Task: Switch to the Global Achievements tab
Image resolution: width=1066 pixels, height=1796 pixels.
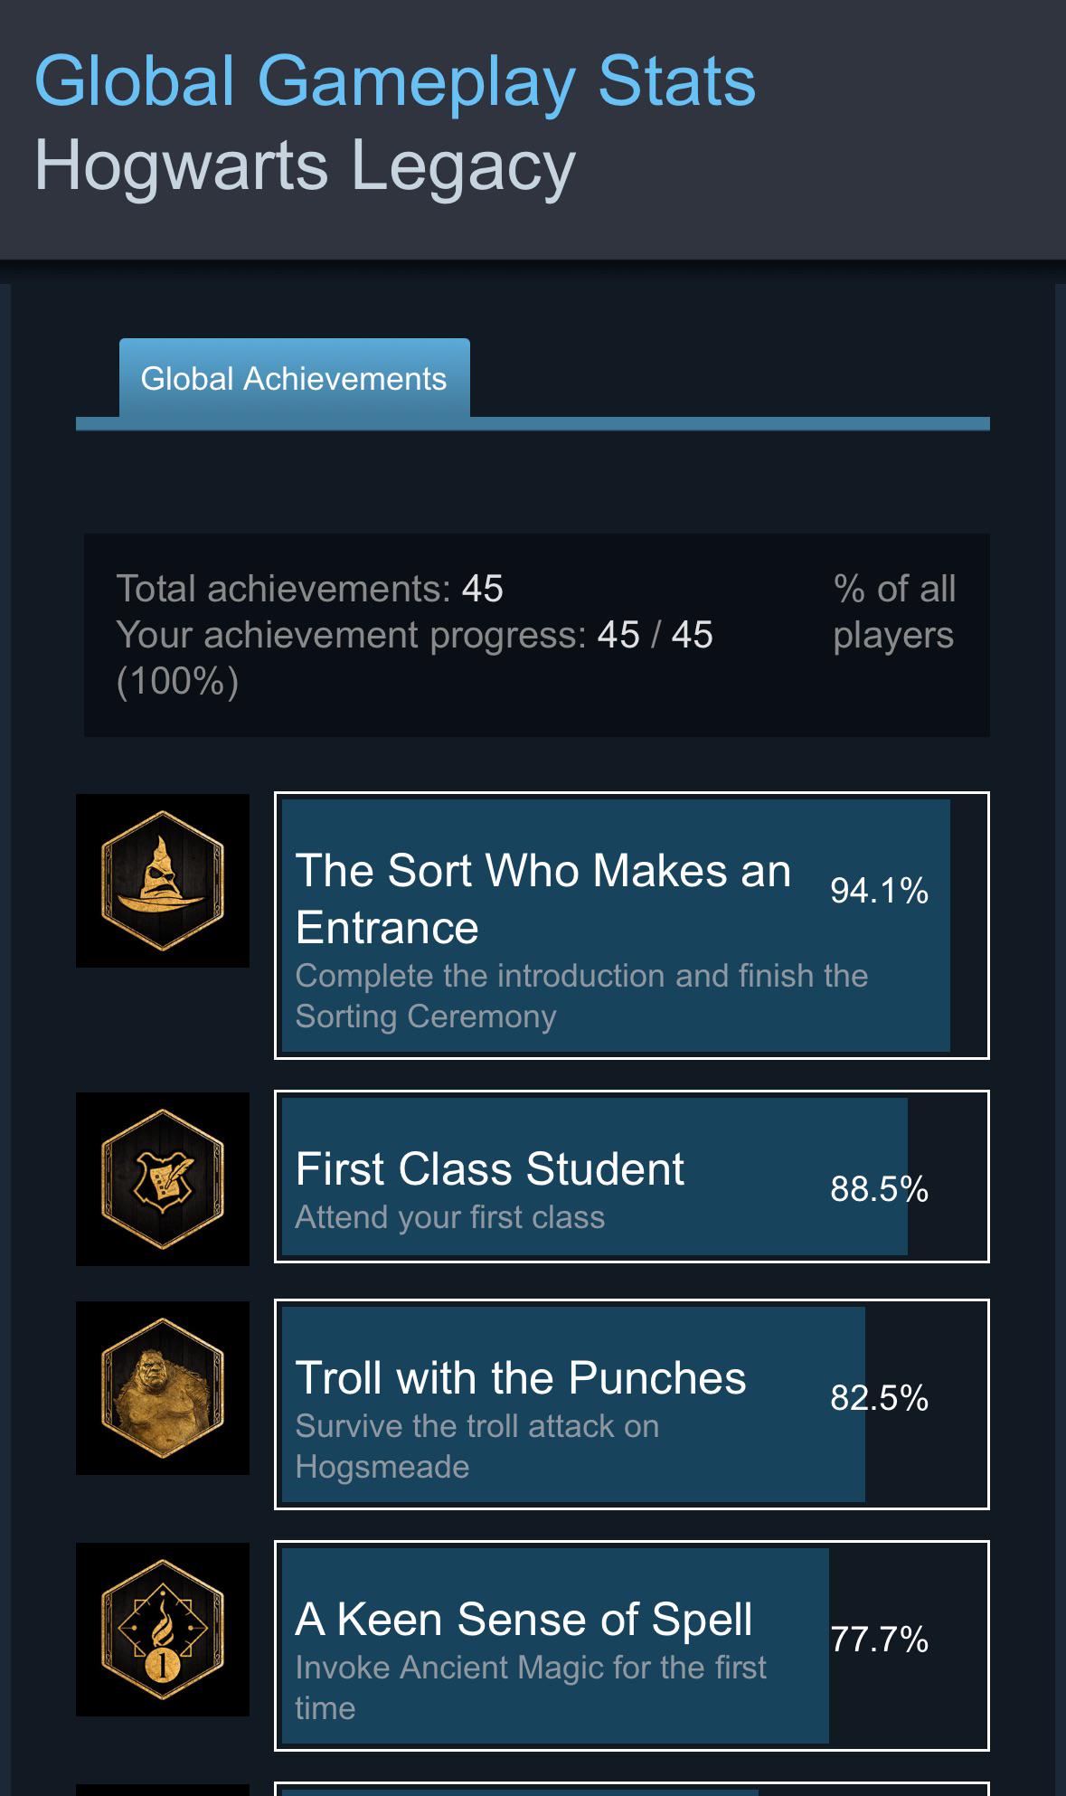Action: coord(294,378)
